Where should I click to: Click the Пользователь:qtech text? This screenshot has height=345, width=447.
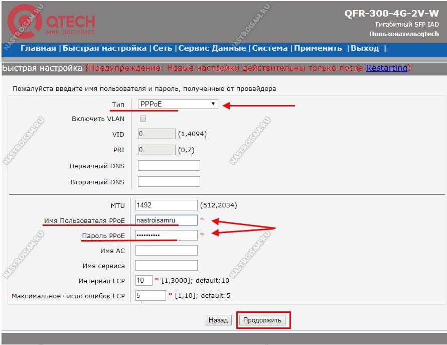tap(404, 34)
